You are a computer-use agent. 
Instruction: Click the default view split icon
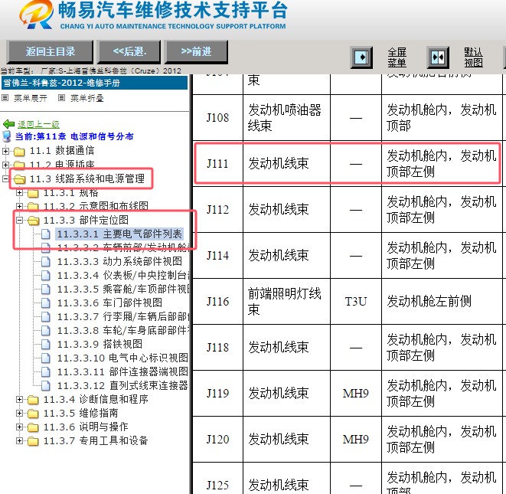click(438, 57)
